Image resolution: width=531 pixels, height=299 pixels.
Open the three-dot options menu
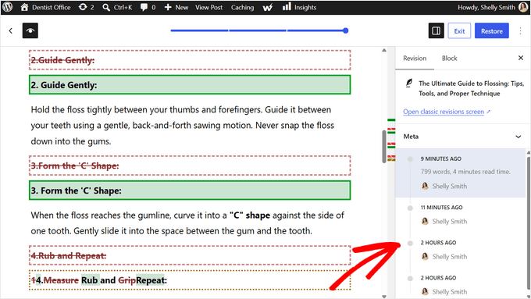tap(520, 30)
